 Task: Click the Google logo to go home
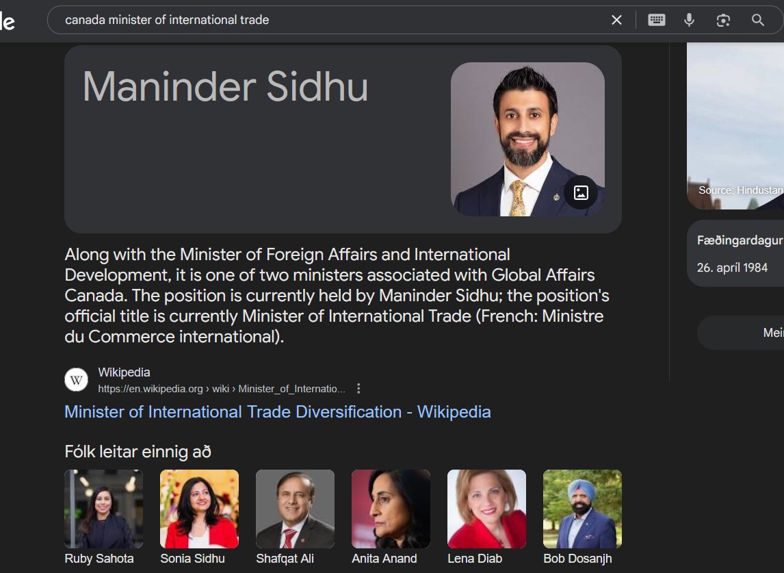[8, 20]
